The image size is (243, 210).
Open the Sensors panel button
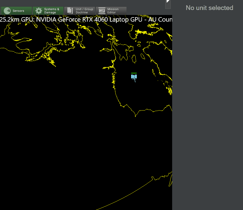coord(16,11)
